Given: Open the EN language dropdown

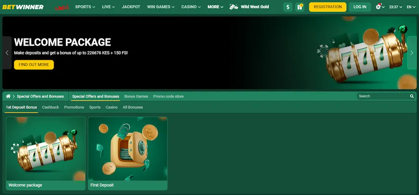Looking at the screenshot, I should [x=411, y=7].
